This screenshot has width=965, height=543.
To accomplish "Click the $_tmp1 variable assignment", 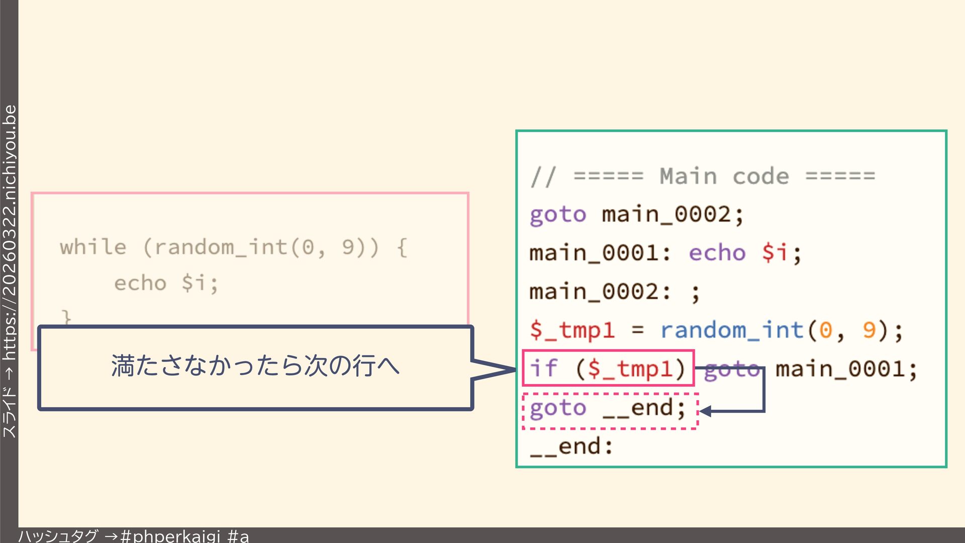I will point(572,330).
